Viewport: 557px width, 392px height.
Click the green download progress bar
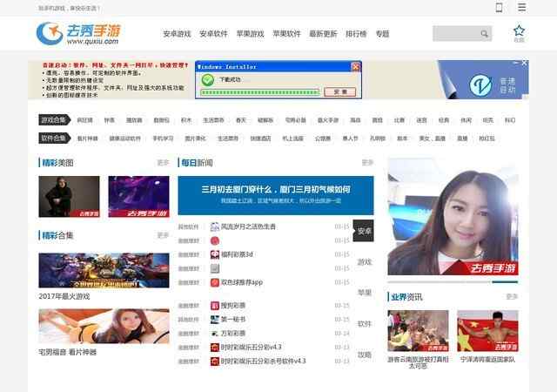tap(260, 92)
